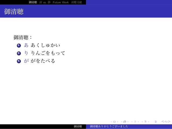Screen dimensions: 172x129
Task: Click the slide rectangle navigation icon
Action: click(114, 122)
